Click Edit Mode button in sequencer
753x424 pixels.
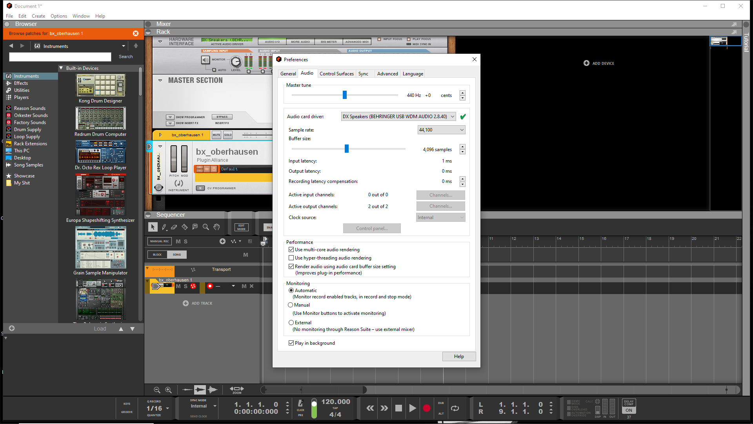(x=241, y=227)
